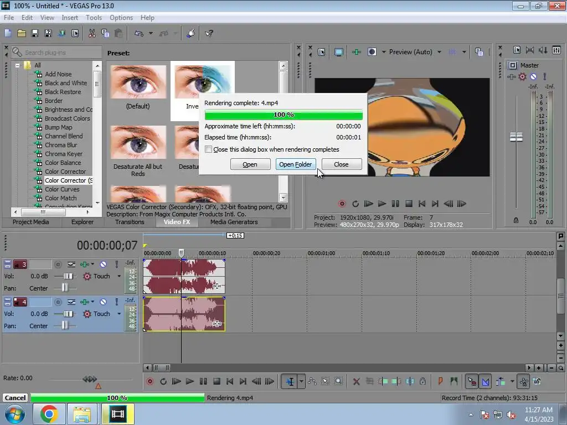Click the Delete X icon in the timeline toolbar

coord(356,381)
